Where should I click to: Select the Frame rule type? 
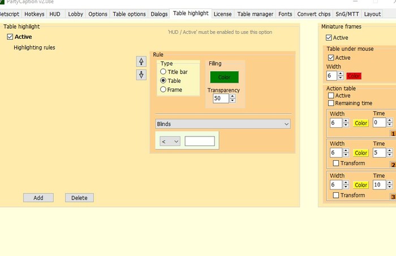163,90
